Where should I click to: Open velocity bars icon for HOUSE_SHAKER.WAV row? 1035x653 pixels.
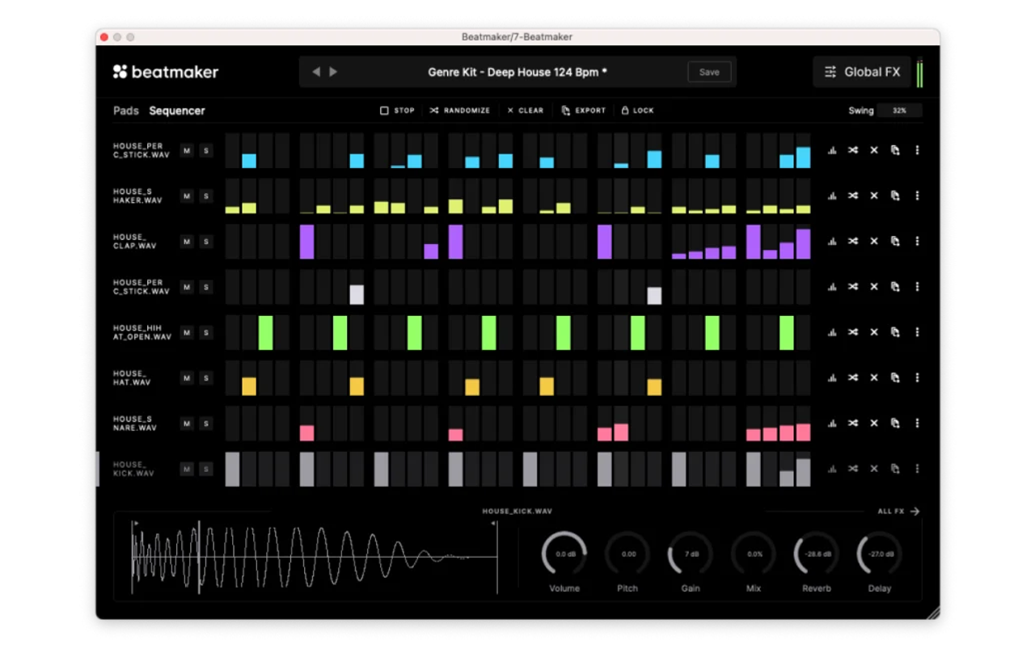pyautogui.click(x=832, y=196)
